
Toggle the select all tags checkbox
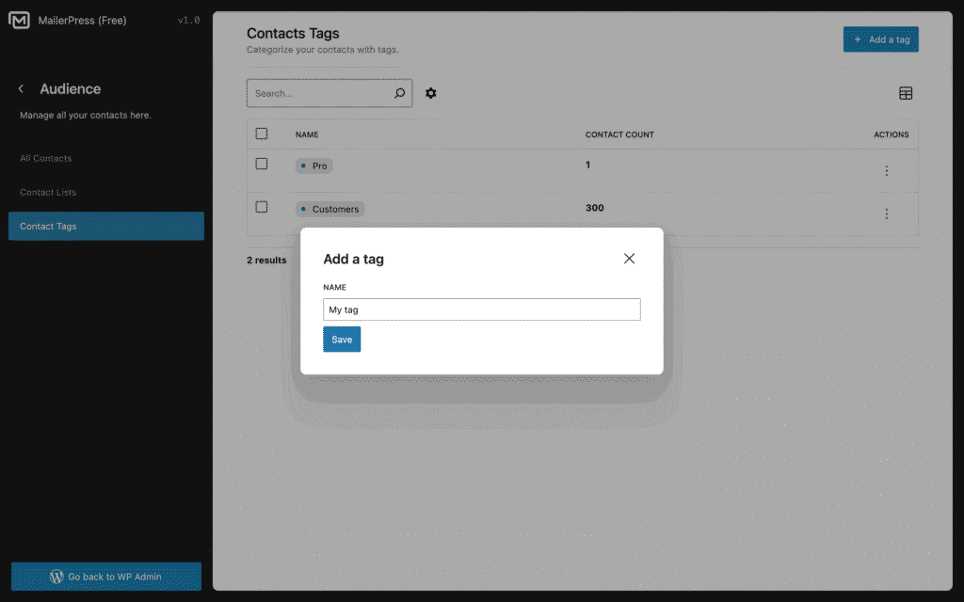tap(262, 134)
